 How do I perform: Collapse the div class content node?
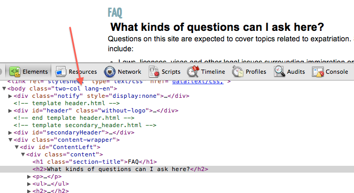(x=23, y=154)
